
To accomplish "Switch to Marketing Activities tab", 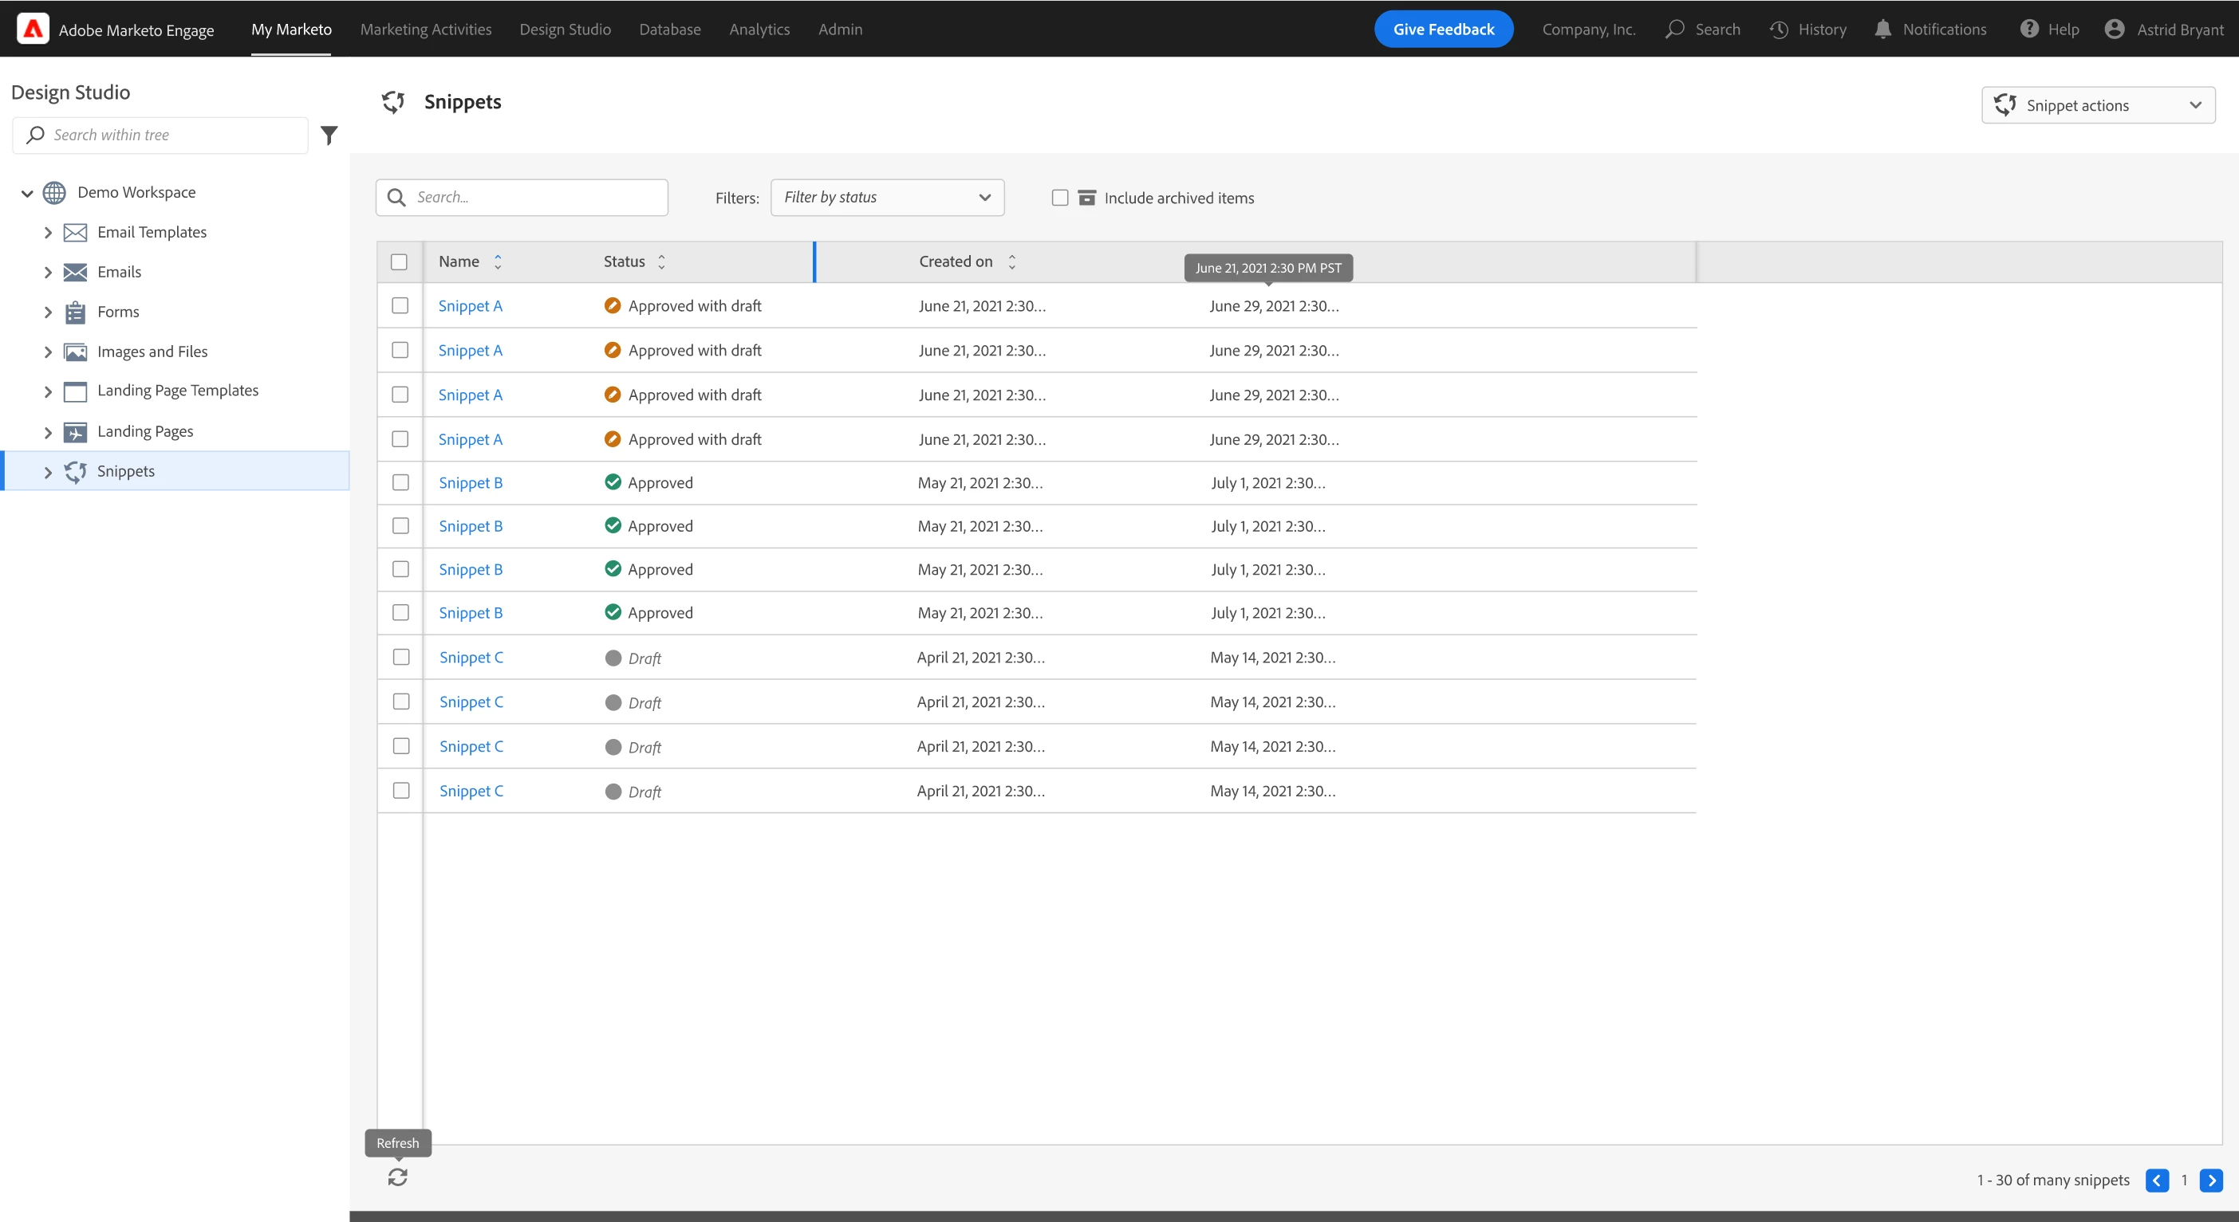I will pos(425,29).
